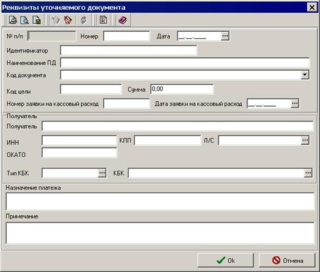Viewport: 320px width, 272px height.
Task: Click the greyed check-mark apply toolbar icon
Action: tap(56, 20)
